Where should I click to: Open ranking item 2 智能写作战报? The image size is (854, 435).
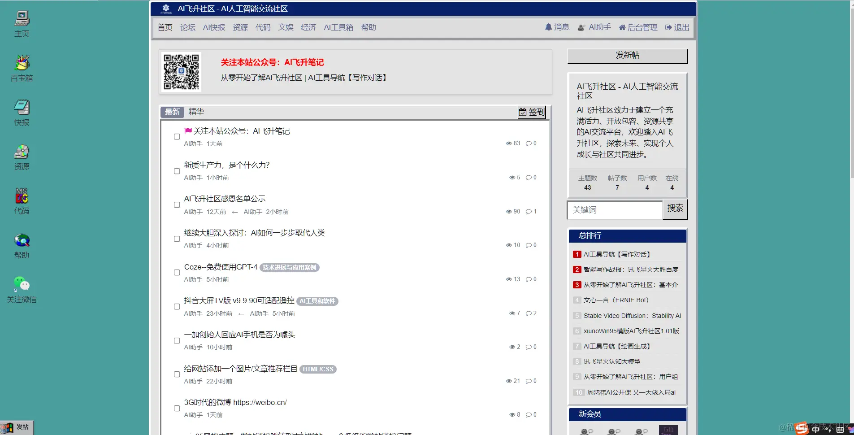coord(631,270)
